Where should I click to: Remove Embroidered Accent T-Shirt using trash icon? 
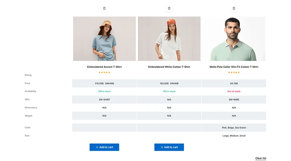click(x=104, y=8)
